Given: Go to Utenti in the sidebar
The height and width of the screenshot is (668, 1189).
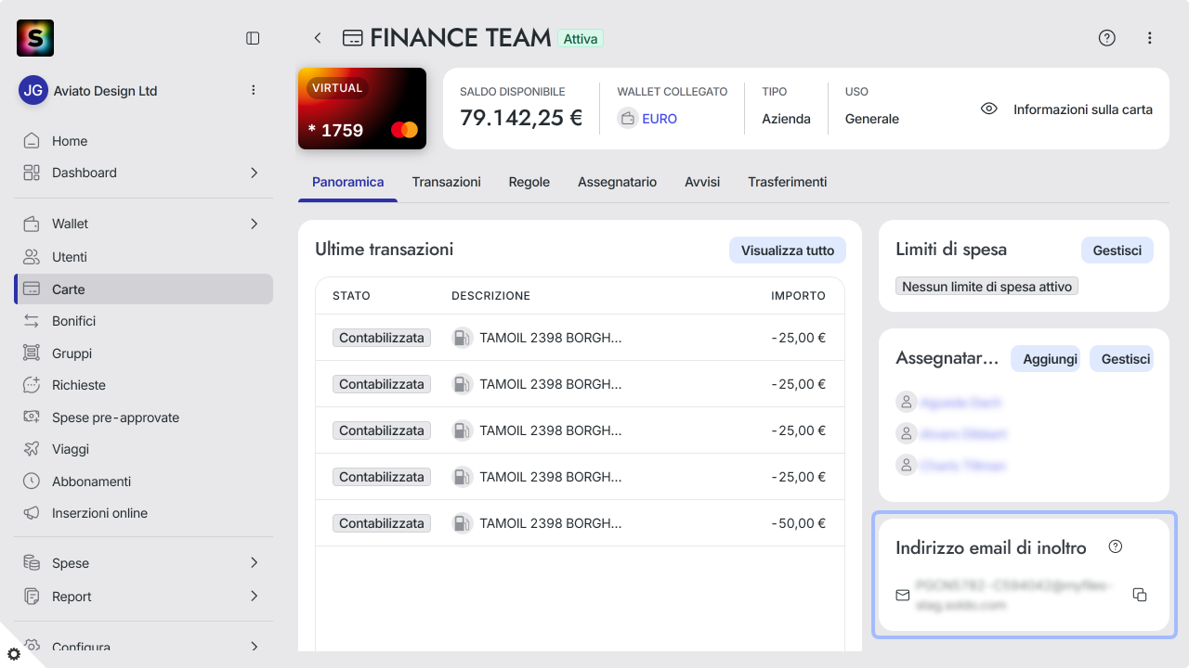Looking at the screenshot, I should [x=144, y=257].
